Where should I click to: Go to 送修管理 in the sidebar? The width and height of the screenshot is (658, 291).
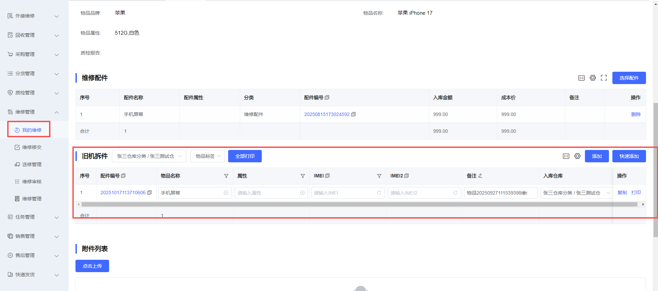32,164
